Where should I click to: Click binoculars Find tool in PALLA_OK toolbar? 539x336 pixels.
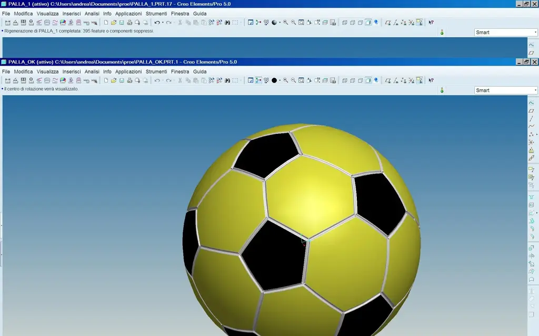(227, 80)
